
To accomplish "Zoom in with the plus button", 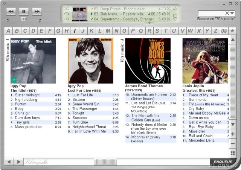I will tap(233, 134).
